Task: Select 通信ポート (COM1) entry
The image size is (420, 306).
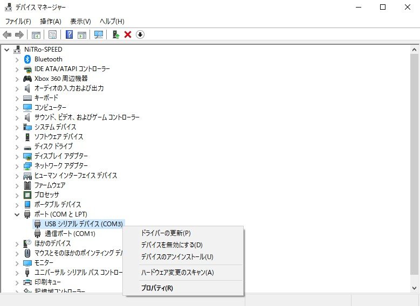Action: [70, 234]
